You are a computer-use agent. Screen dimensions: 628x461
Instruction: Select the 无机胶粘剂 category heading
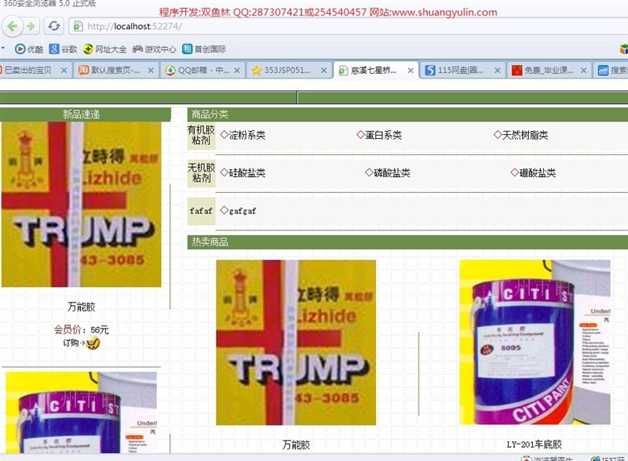201,172
